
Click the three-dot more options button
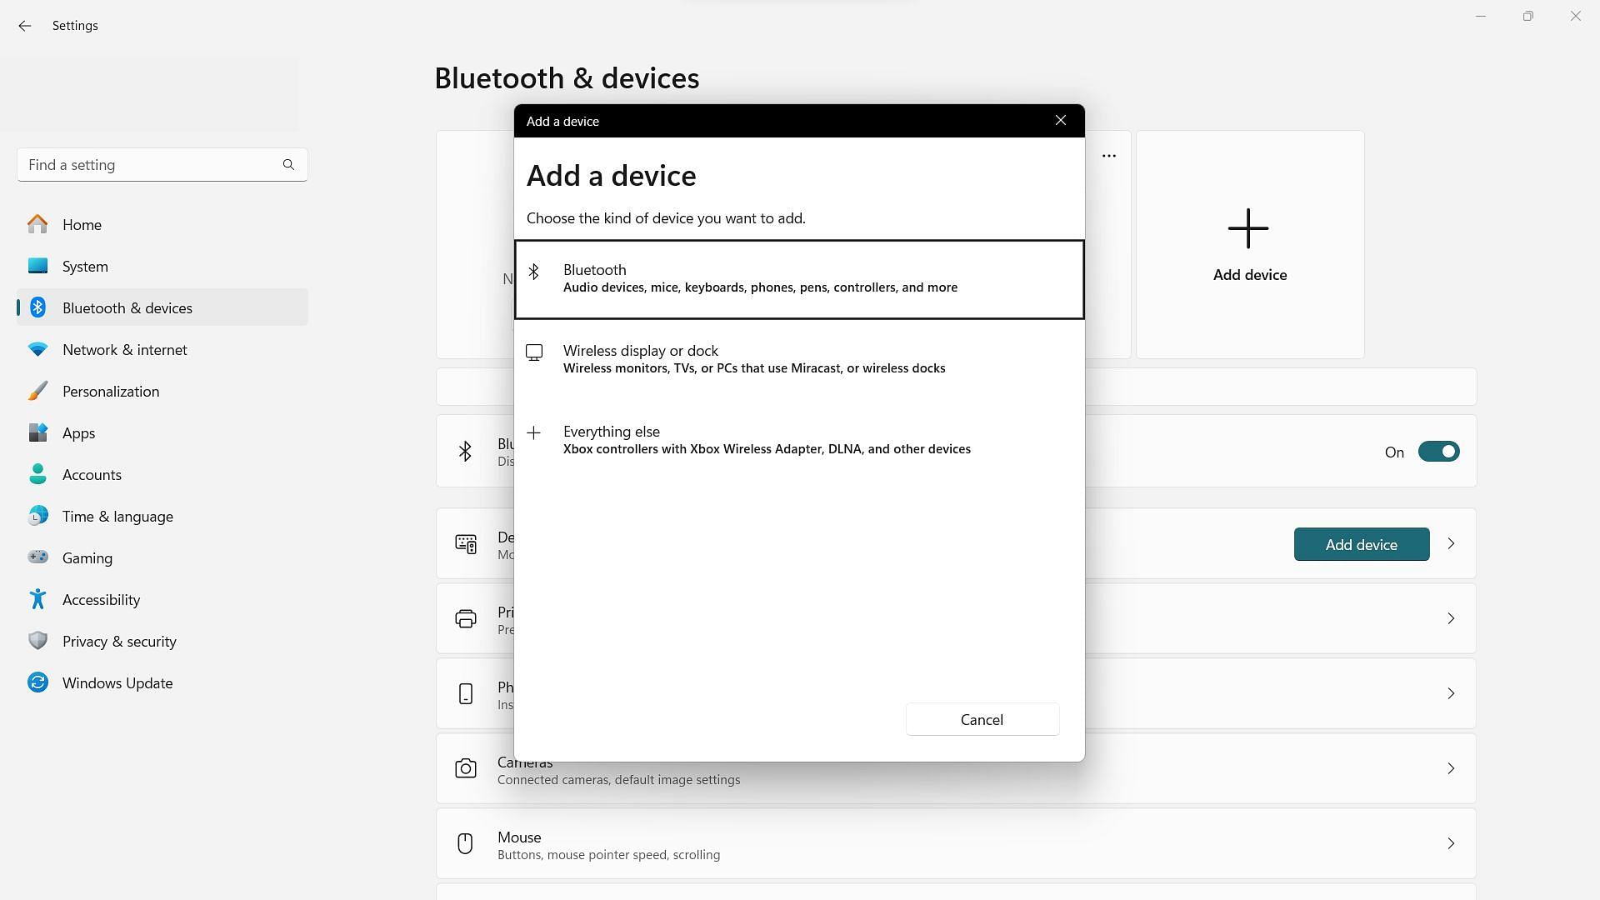(x=1109, y=156)
